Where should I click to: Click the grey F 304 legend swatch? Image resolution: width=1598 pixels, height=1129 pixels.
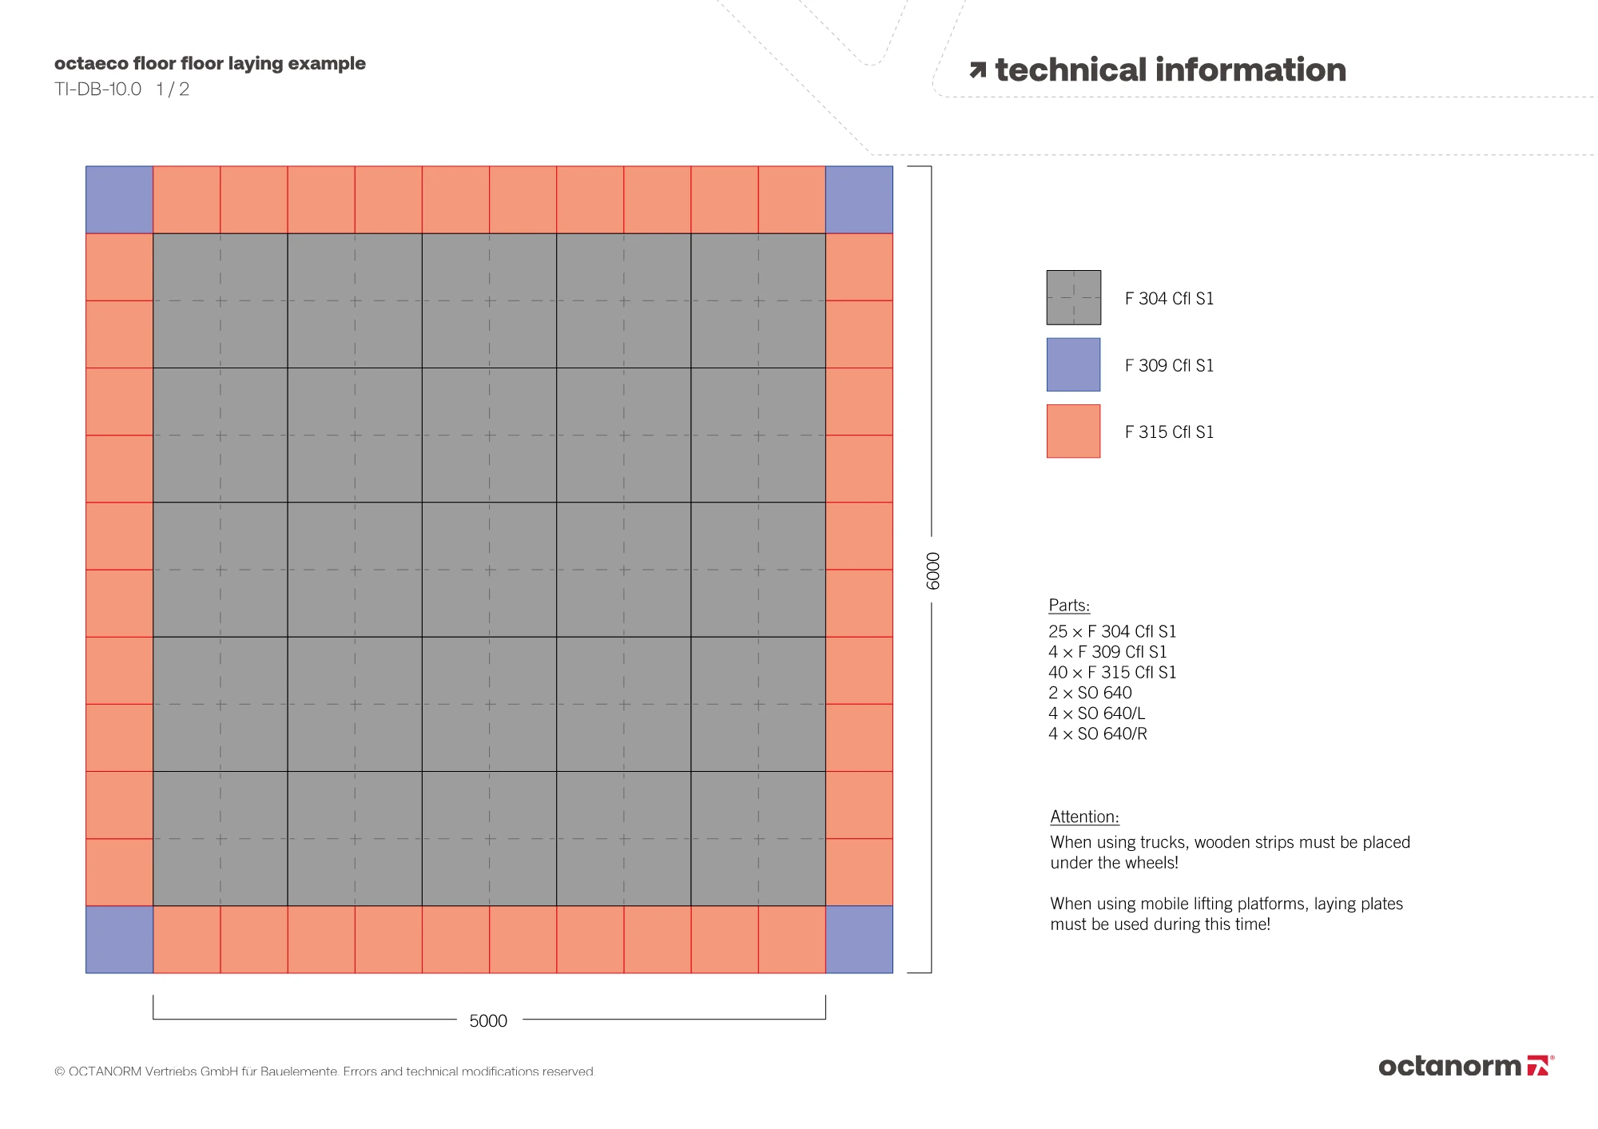click(x=1073, y=297)
